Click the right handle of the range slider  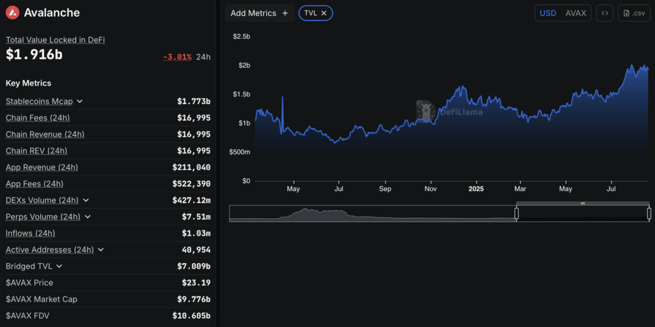coord(649,213)
